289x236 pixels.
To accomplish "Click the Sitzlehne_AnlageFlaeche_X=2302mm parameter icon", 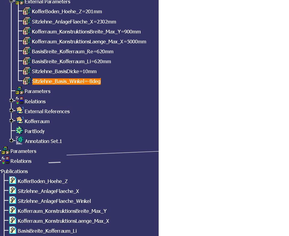I will [27, 21].
